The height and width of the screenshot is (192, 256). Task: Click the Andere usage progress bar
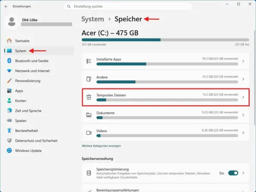(167, 82)
